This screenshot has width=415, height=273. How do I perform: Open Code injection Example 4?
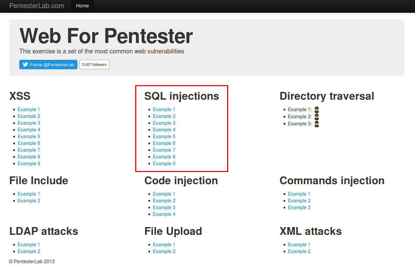164,214
